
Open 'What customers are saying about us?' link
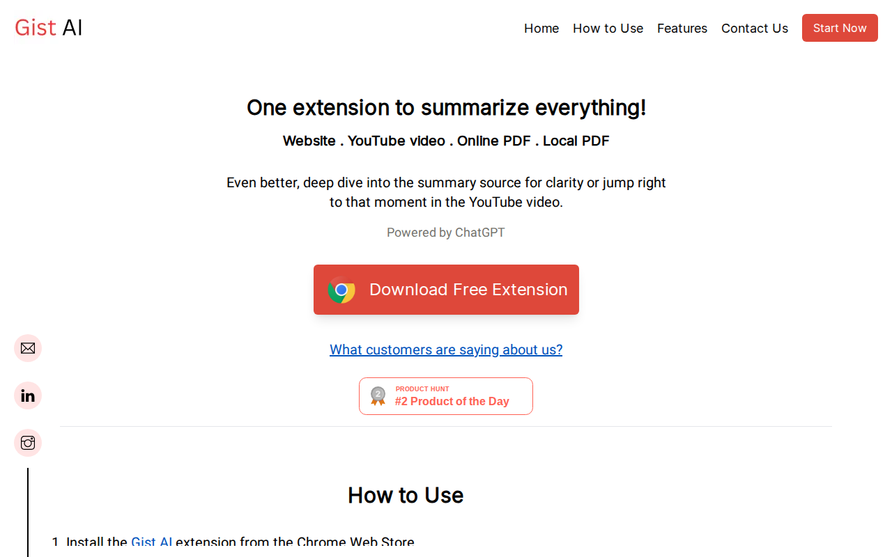click(x=446, y=350)
